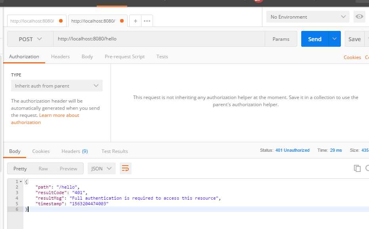Open a new request tab with plus icon

click(135, 21)
